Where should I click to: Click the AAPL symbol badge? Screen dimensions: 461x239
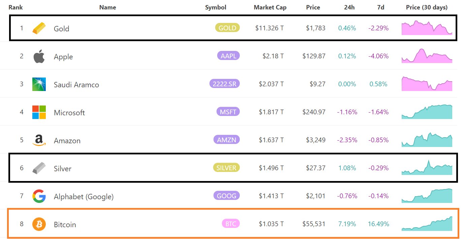228,56
